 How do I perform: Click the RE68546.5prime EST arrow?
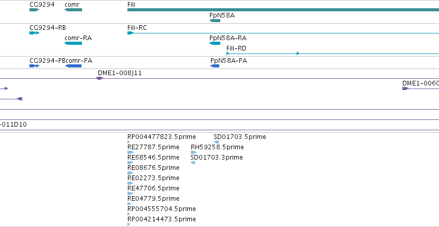(x=130, y=163)
